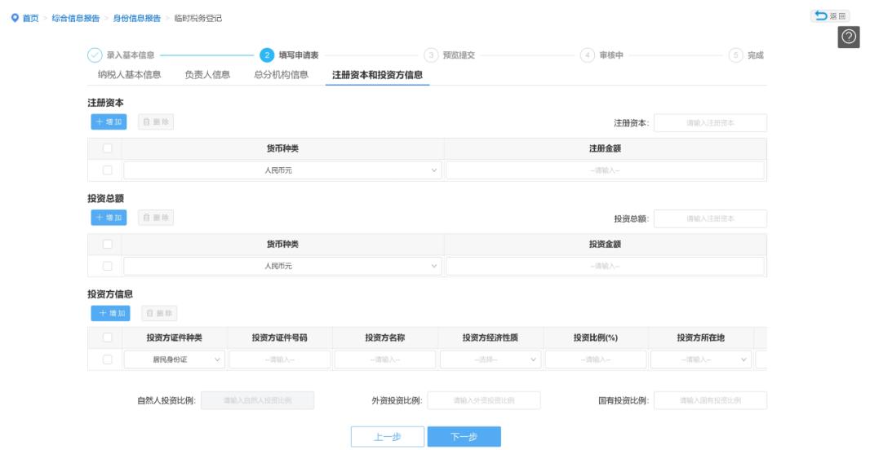Click 增加 button under 注册资本

point(109,122)
